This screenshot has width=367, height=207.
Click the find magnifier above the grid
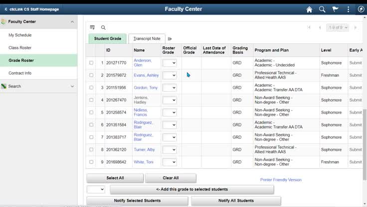tap(103, 27)
